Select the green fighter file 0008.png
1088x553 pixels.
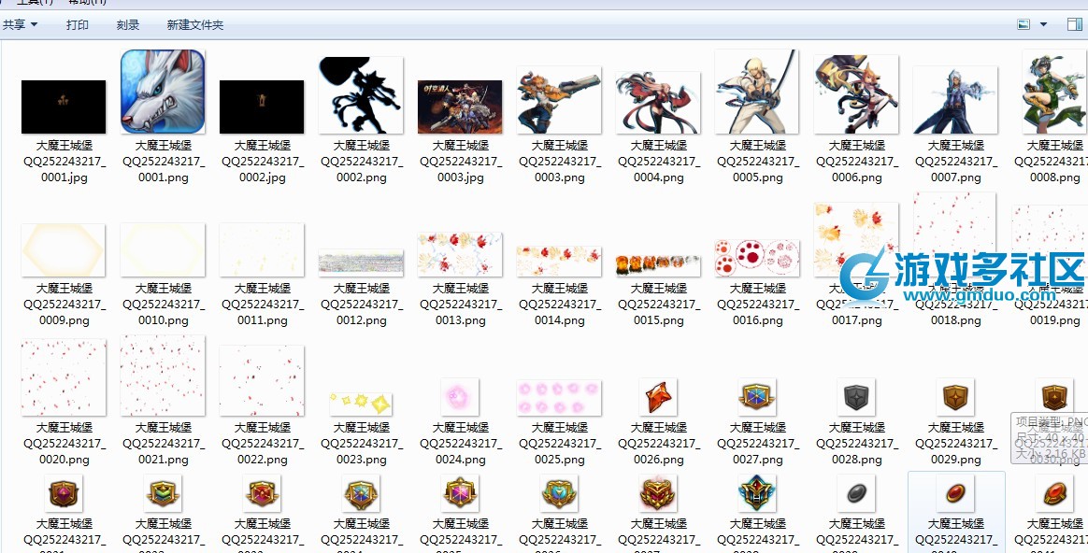(x=1054, y=91)
